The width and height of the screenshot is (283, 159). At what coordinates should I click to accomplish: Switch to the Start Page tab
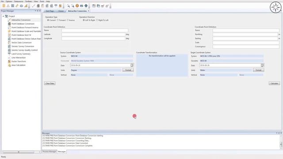pyautogui.click(x=50, y=11)
